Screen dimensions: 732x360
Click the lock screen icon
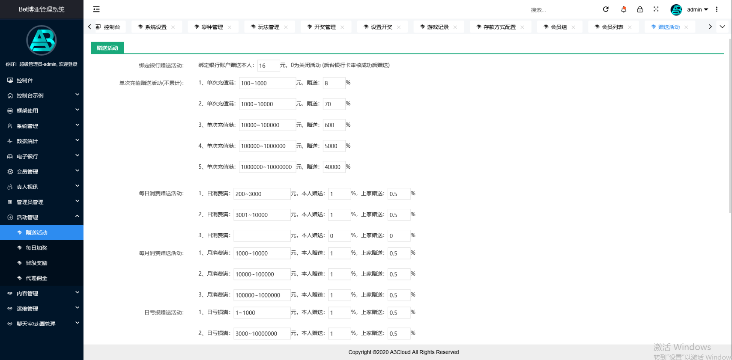pyautogui.click(x=640, y=9)
